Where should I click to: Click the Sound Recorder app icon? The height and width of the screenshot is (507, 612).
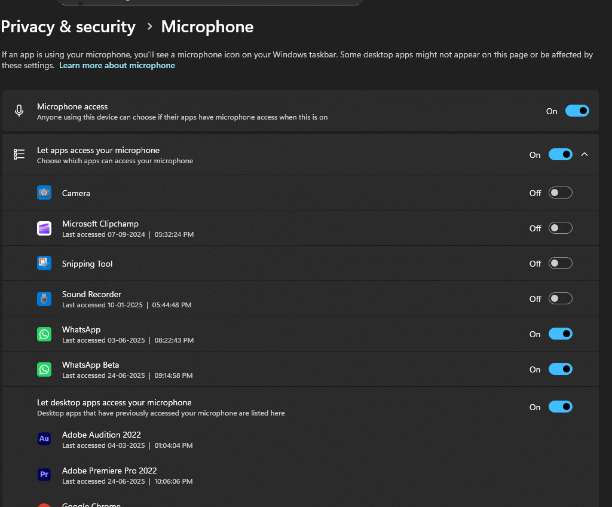(44, 299)
